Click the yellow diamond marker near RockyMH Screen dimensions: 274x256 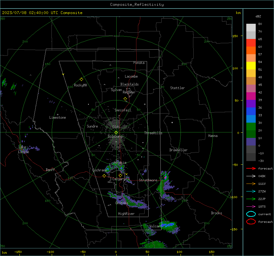(x=81, y=79)
